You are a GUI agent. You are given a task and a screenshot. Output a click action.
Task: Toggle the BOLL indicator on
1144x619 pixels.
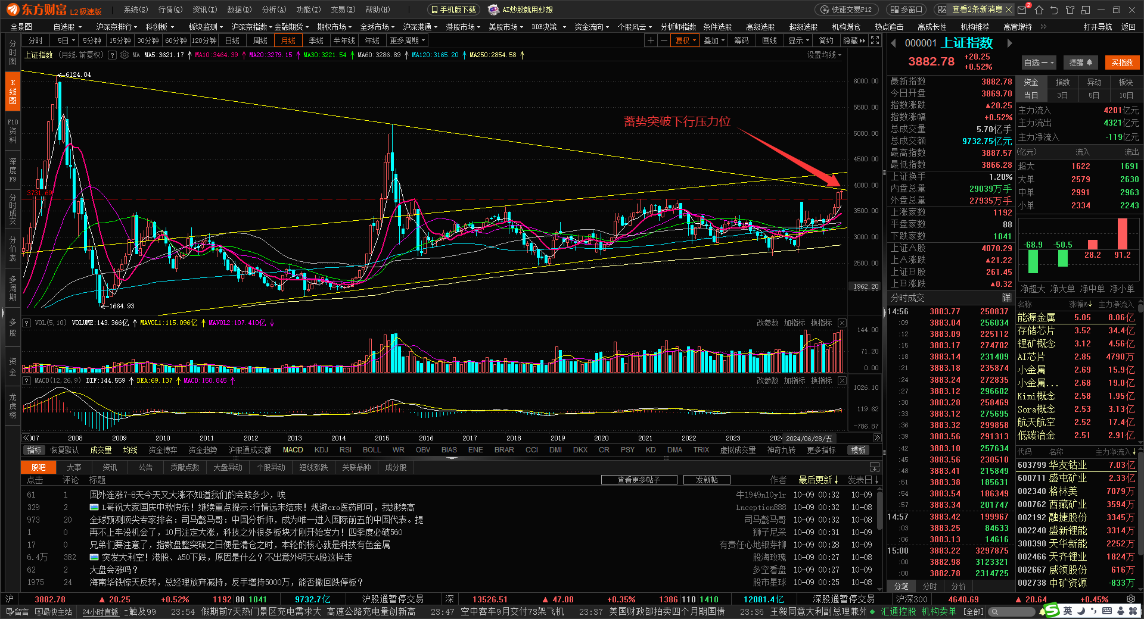point(372,450)
